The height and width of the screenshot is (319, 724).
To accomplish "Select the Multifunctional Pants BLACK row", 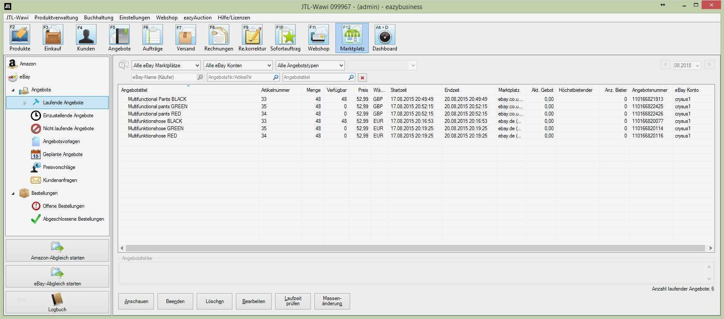I will tap(416, 99).
